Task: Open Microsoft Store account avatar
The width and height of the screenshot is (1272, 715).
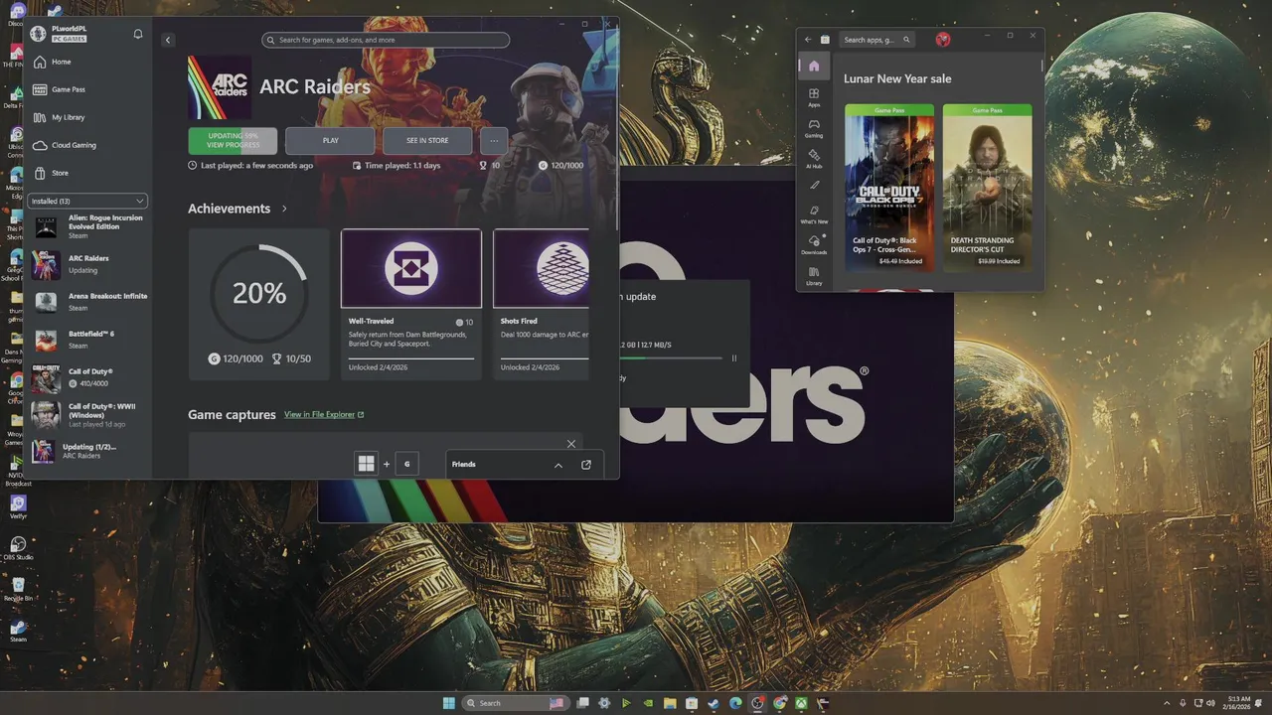Action: pos(943,40)
